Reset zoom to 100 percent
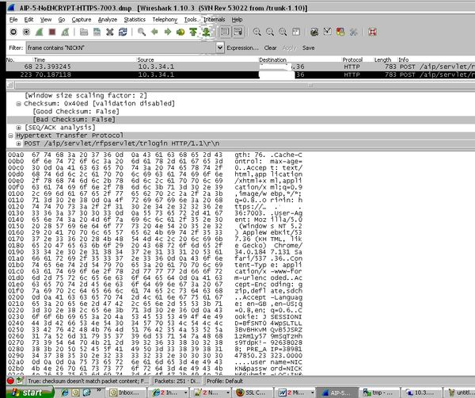The height and width of the screenshot is (398, 475). pos(283,32)
